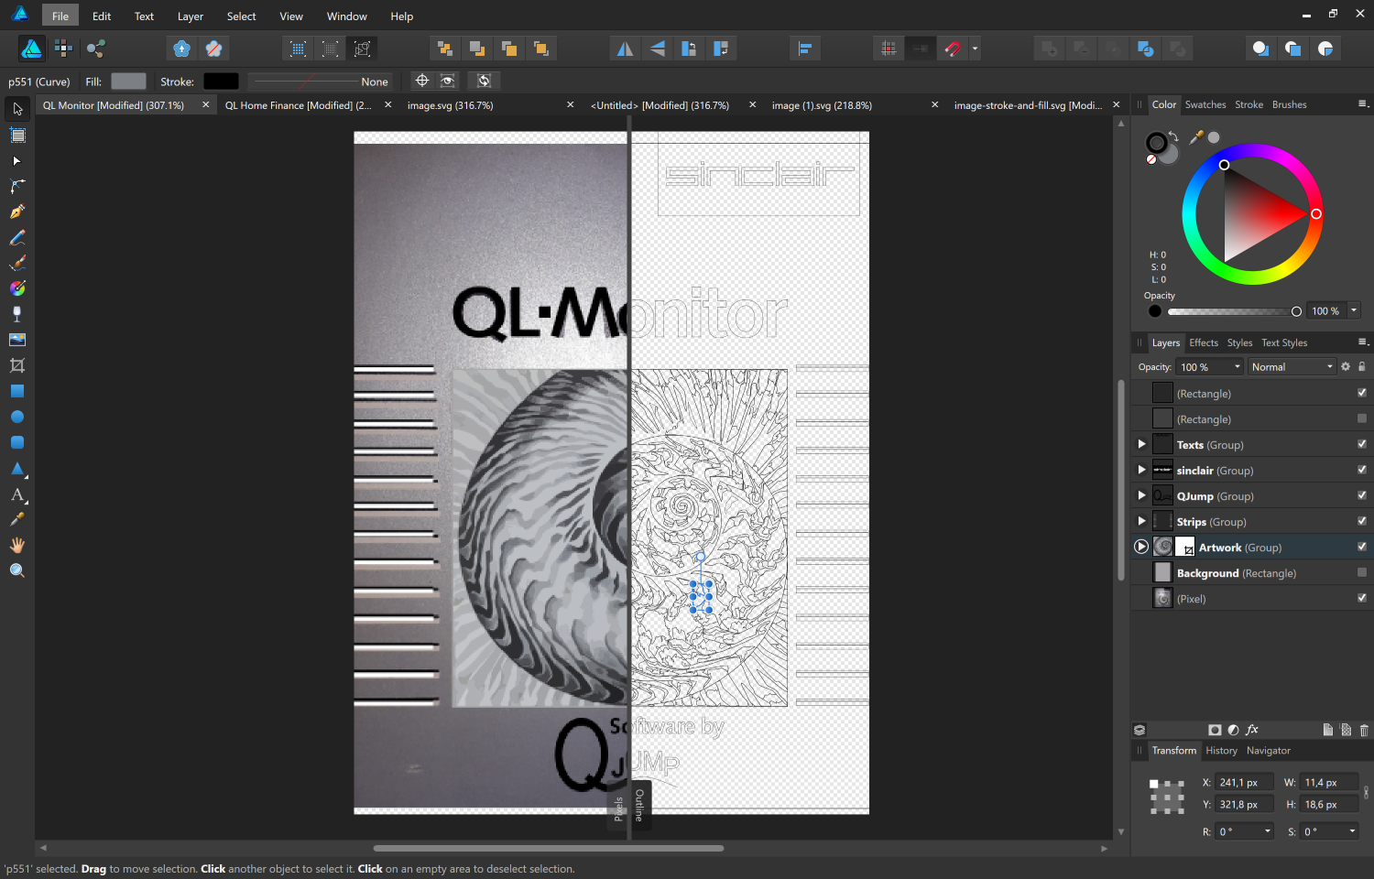Click the X position field
The height and width of the screenshot is (879, 1374).
click(x=1244, y=782)
